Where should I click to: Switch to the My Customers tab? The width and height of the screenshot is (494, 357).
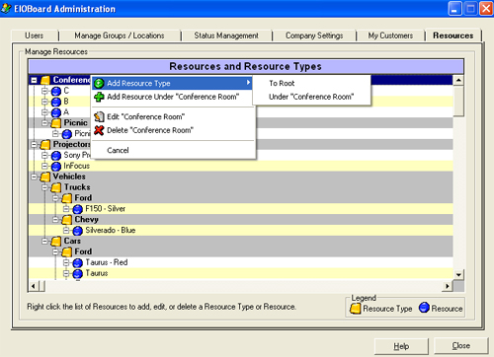click(390, 36)
